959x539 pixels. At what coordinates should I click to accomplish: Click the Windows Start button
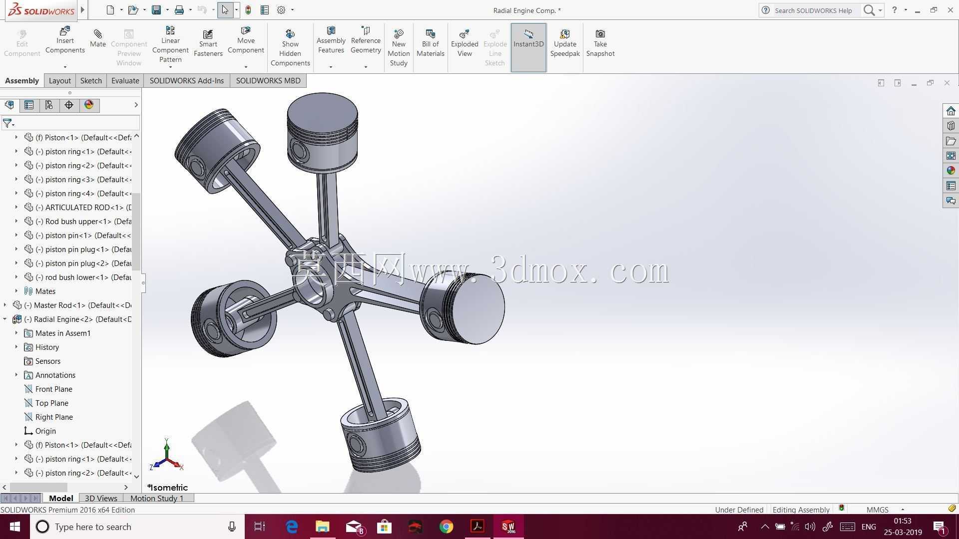click(x=14, y=527)
